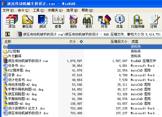Image resolution: width=162 pixels, height=117 pixels.
Task: Click the packed size value 8,788
Action: click(x=123, y=75)
